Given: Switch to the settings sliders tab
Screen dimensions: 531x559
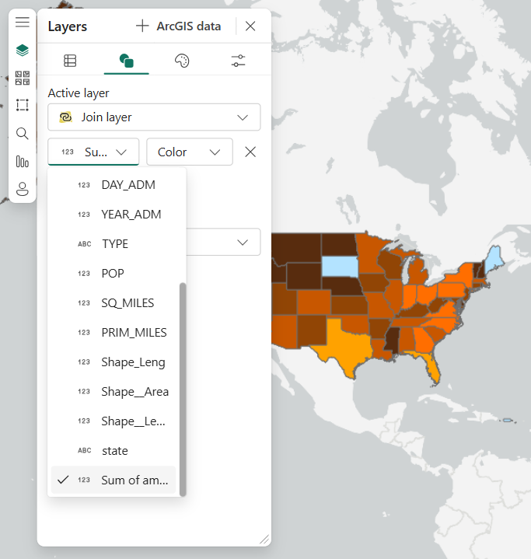Looking at the screenshot, I should tap(238, 61).
